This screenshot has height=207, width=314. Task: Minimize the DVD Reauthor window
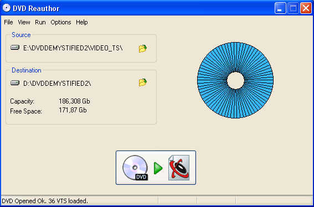(x=280, y=8)
